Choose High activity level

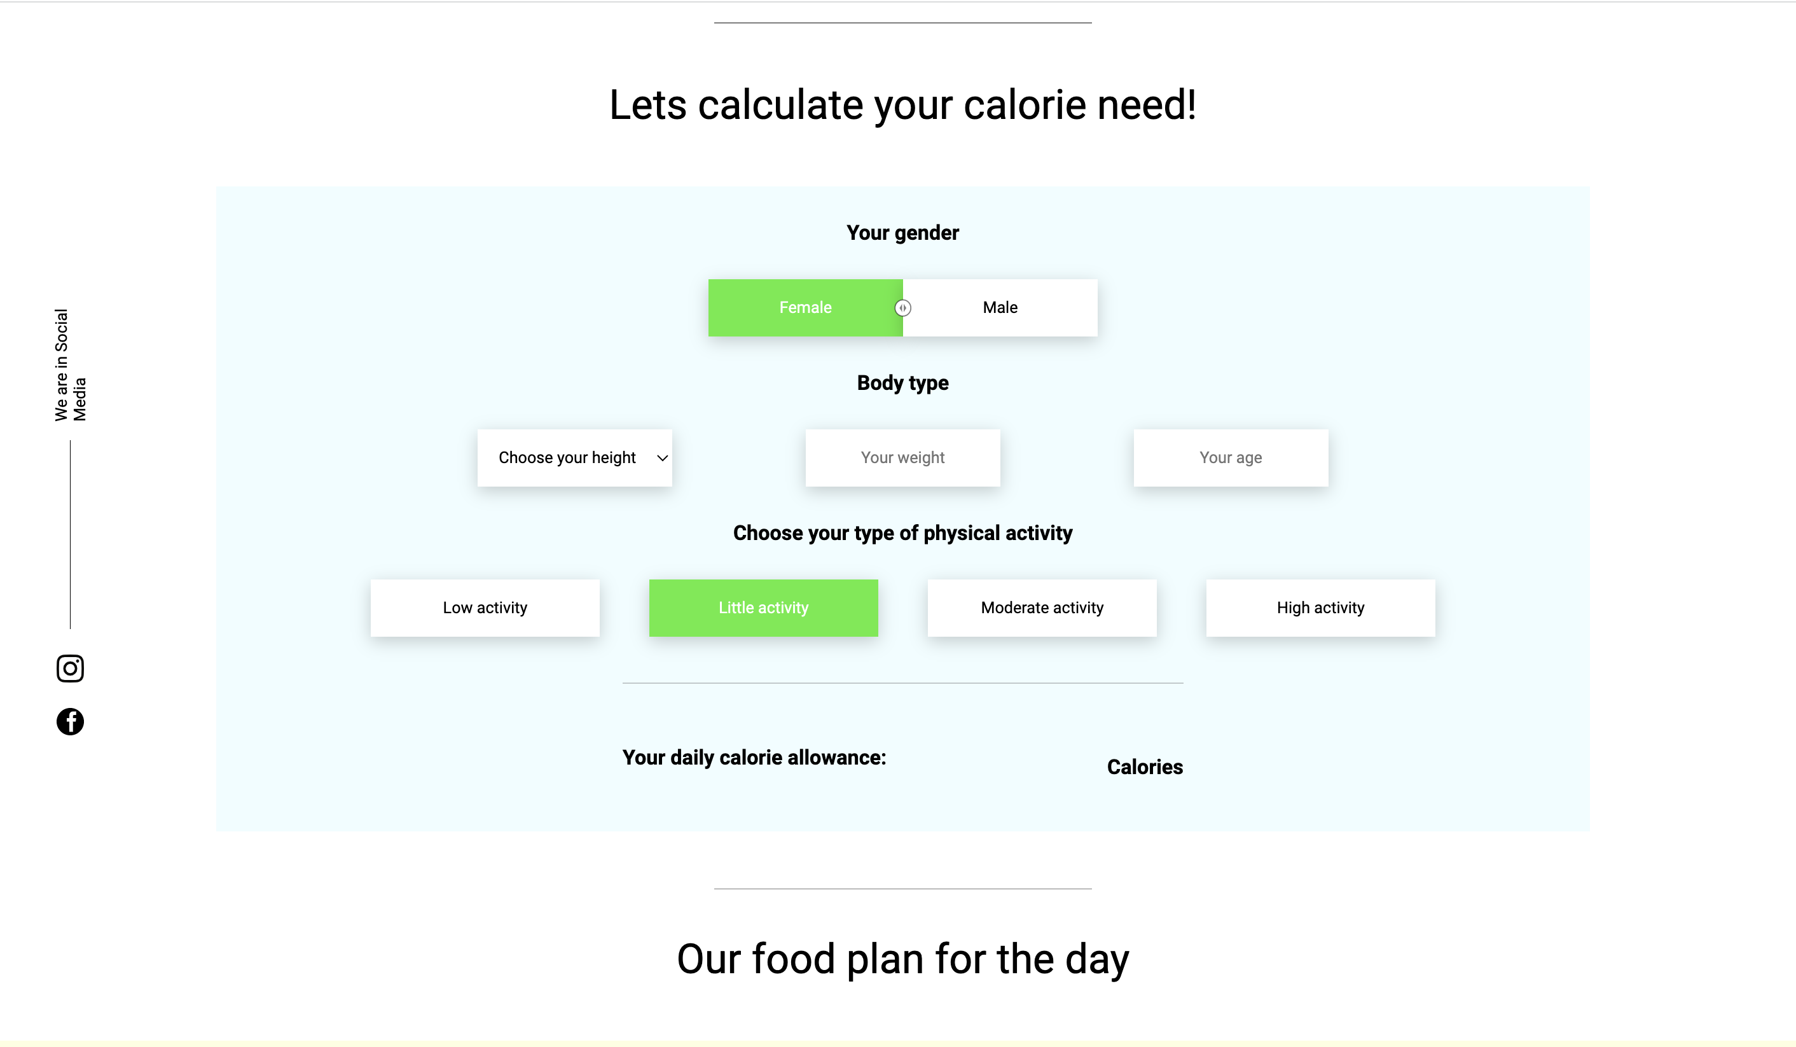coord(1319,607)
